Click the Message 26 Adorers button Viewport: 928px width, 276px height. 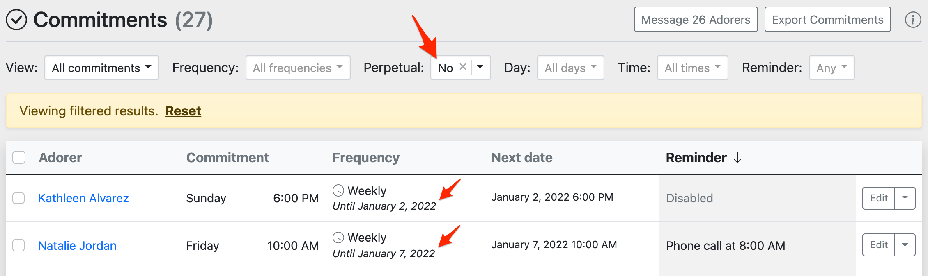[x=696, y=19]
